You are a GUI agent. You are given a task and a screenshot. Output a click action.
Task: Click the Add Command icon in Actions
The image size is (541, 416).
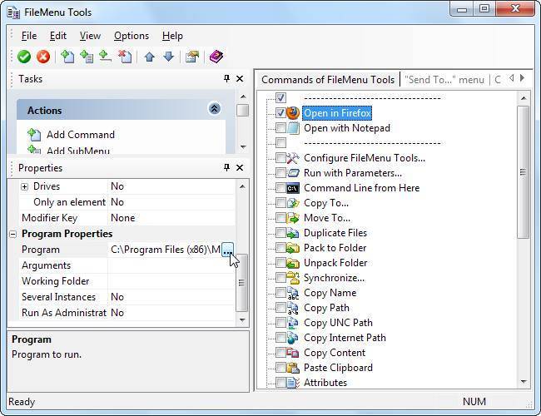point(34,135)
